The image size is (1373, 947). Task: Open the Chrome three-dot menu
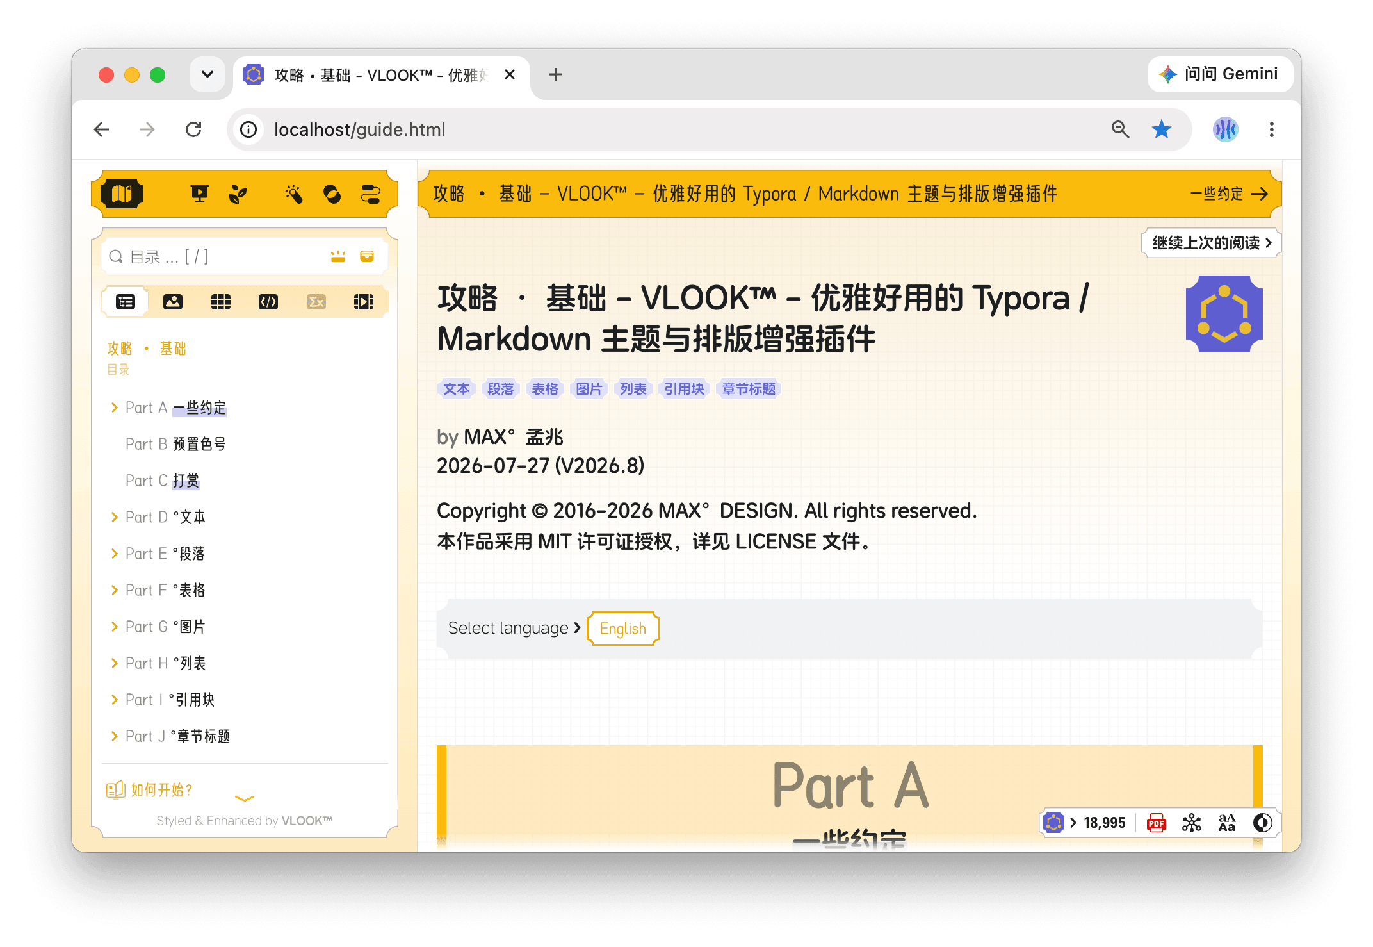[x=1272, y=129]
